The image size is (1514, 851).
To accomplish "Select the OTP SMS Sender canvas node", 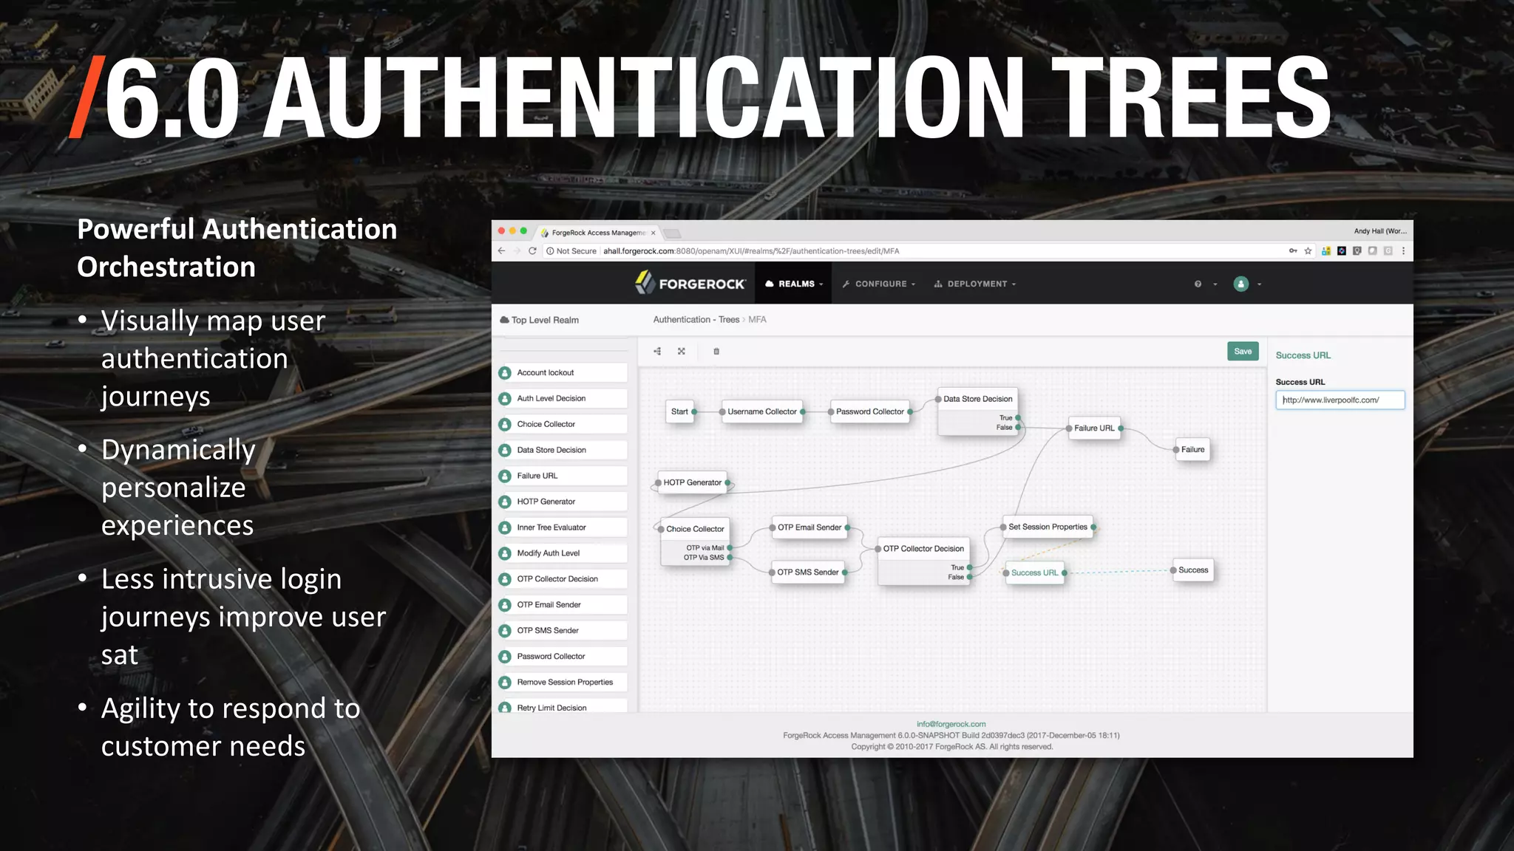I will (x=808, y=573).
